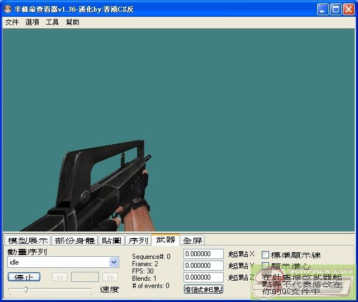Click the app icon in the title bar
The height and width of the screenshot is (302, 358).
click(8, 9)
